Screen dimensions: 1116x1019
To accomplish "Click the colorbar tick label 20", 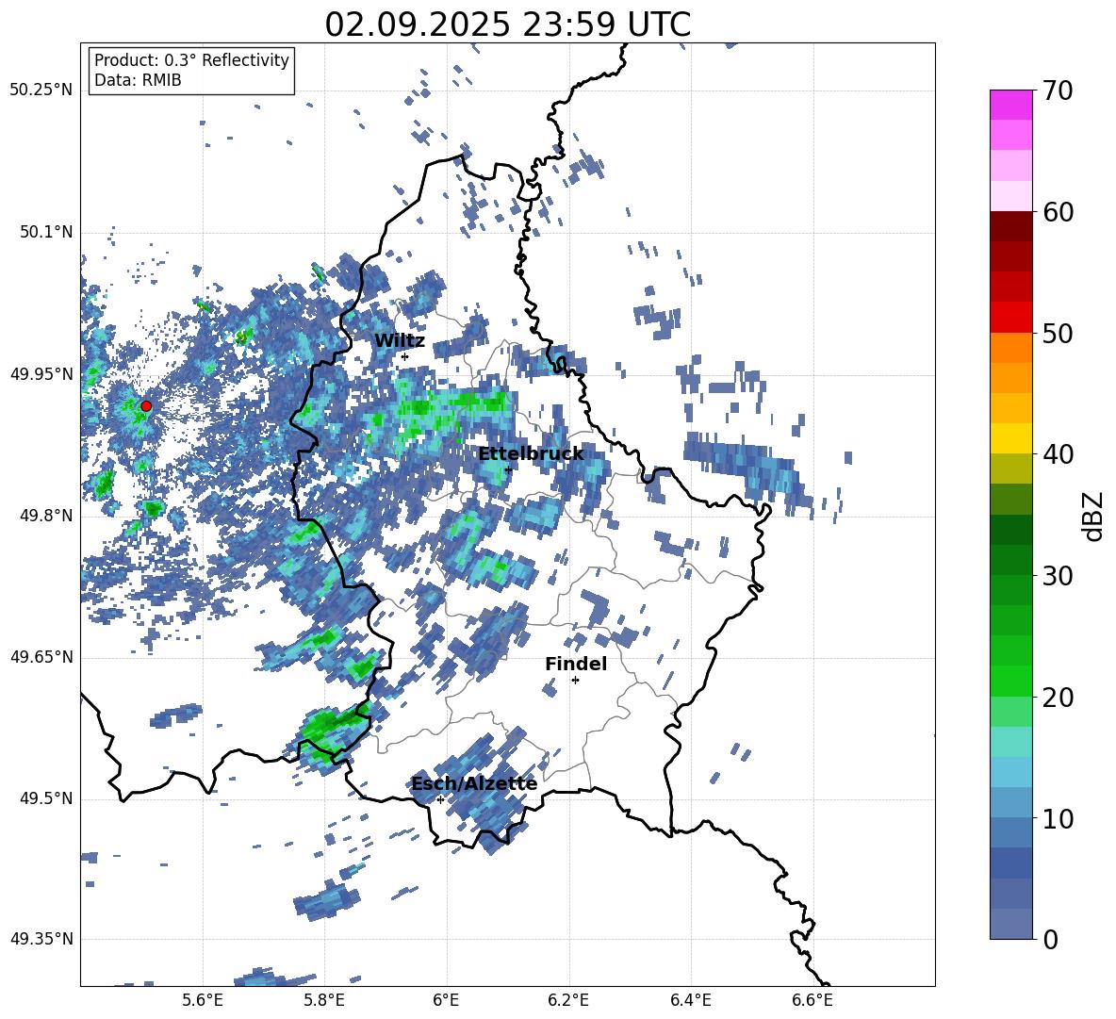I will 1058,698.
